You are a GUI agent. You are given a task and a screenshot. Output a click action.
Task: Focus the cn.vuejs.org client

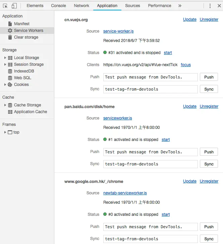[186, 65]
